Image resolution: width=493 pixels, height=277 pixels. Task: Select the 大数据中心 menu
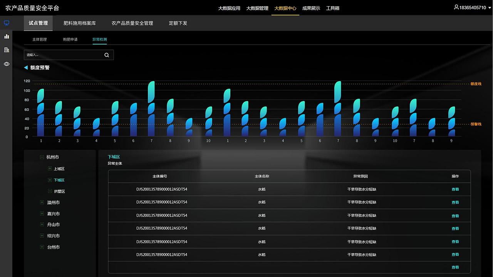(x=285, y=8)
